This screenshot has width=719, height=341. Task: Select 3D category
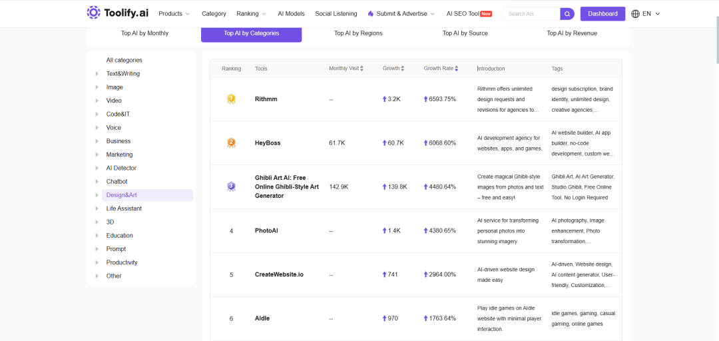110,222
